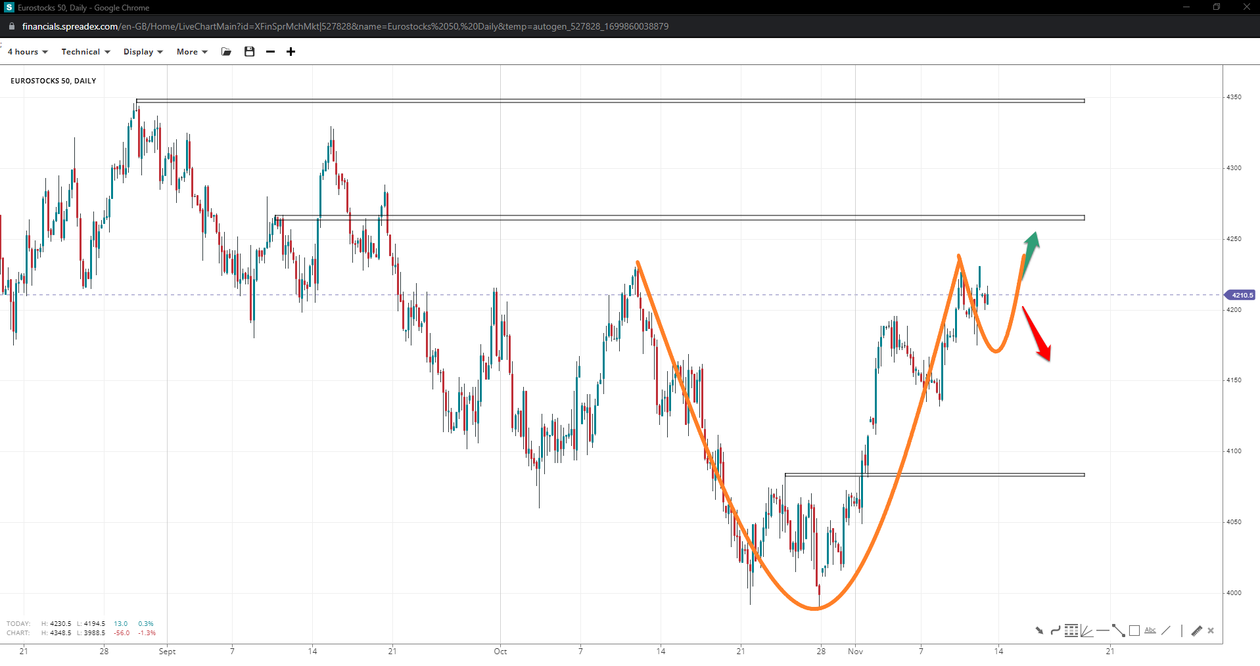Click the address bar URL
Screen dimensions: 1260x666
pyautogui.click(x=345, y=26)
